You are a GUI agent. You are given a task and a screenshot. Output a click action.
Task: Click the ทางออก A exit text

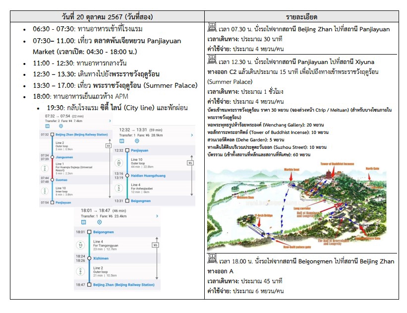(221, 271)
